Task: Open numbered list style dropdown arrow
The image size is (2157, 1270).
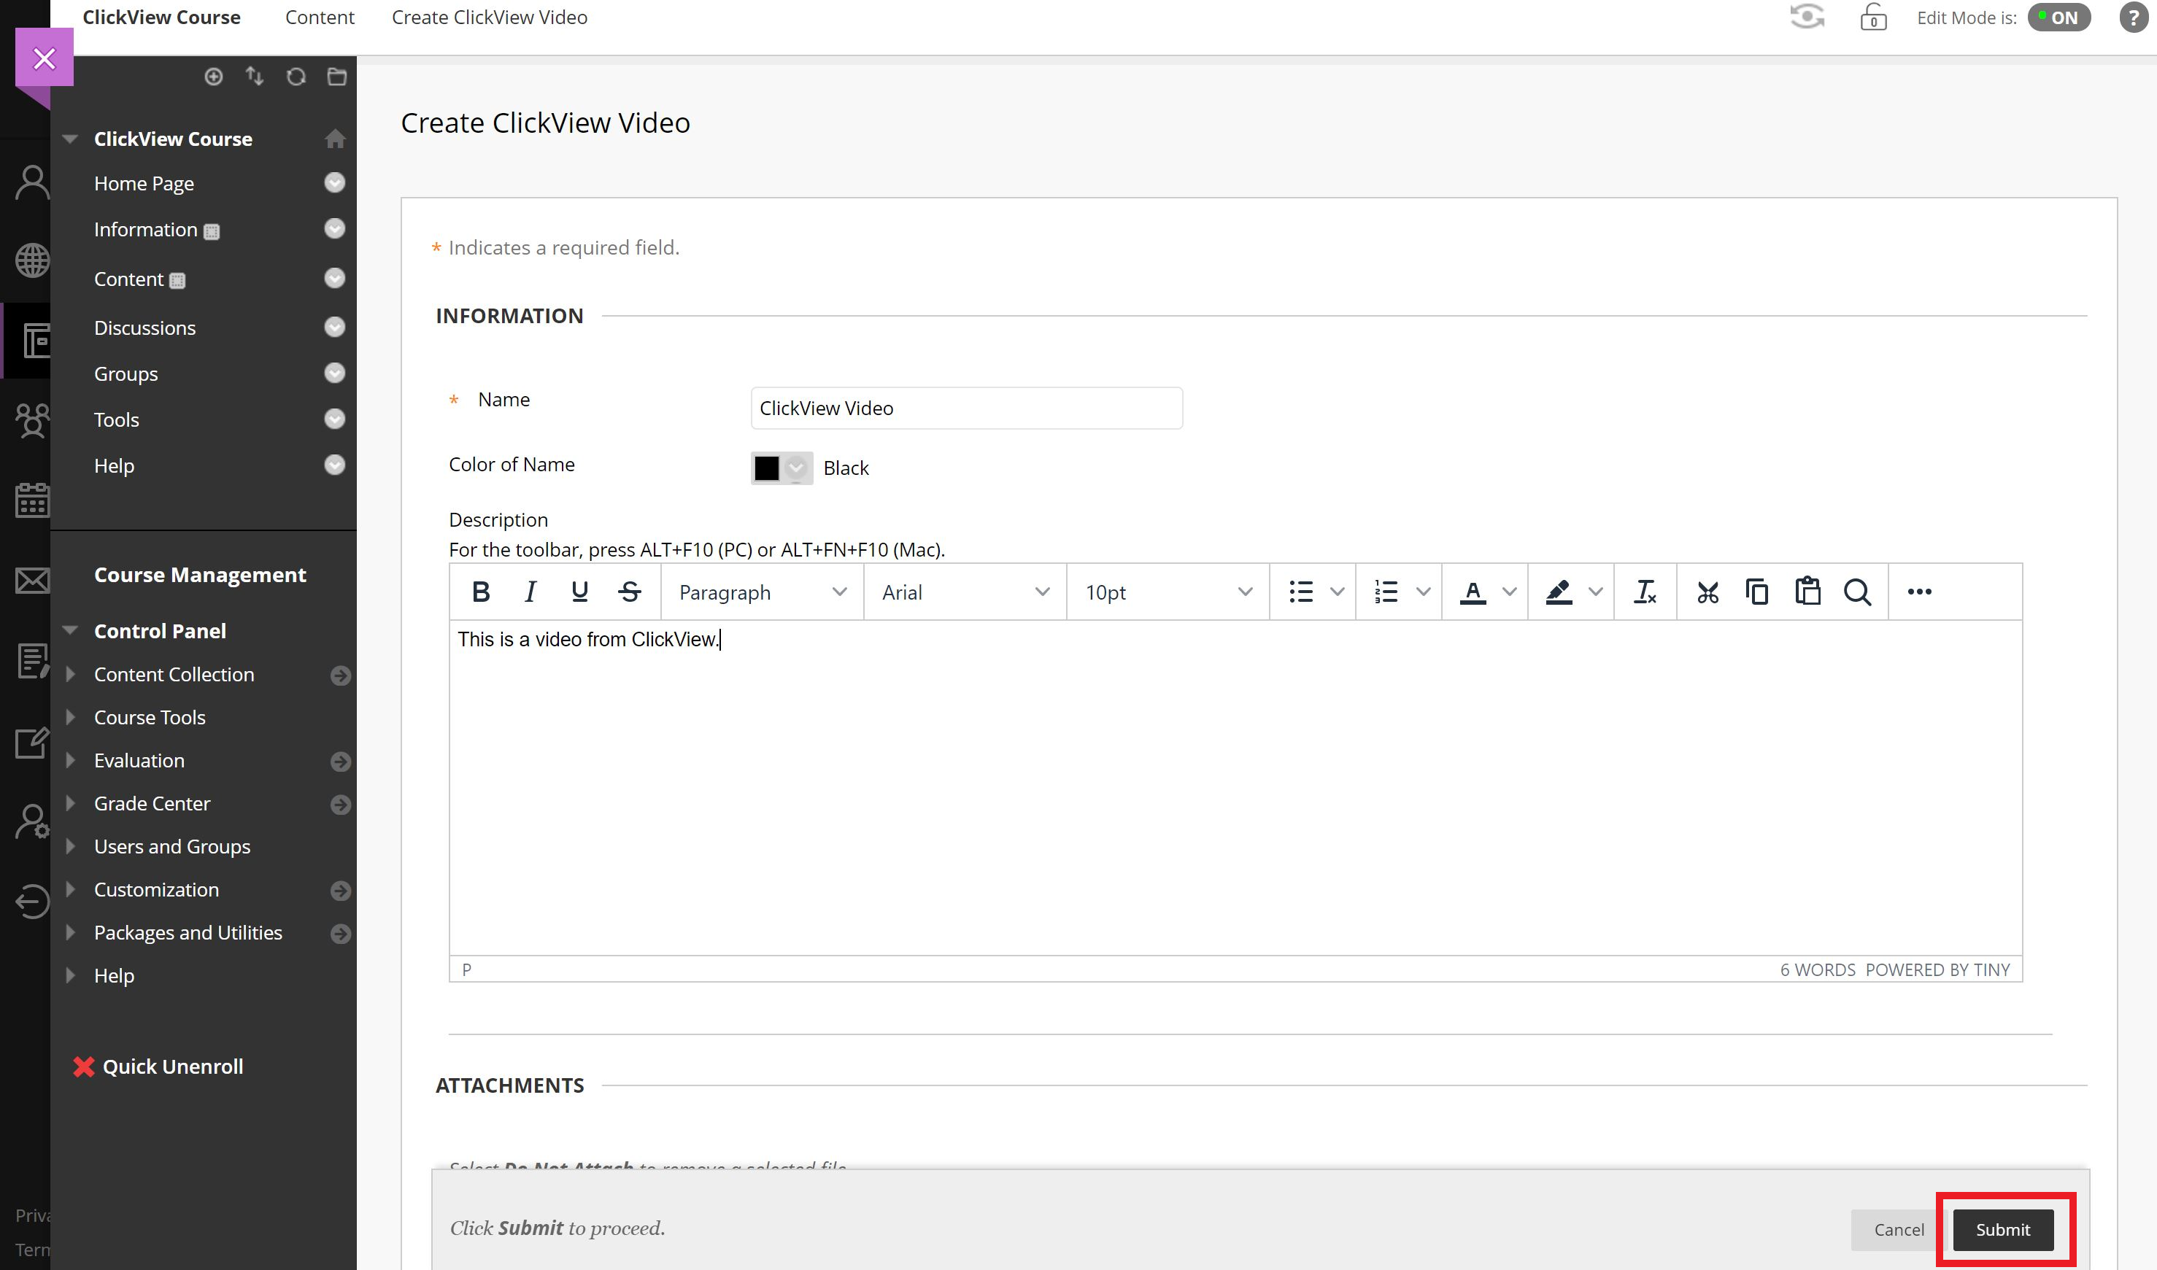Action: tap(1423, 592)
